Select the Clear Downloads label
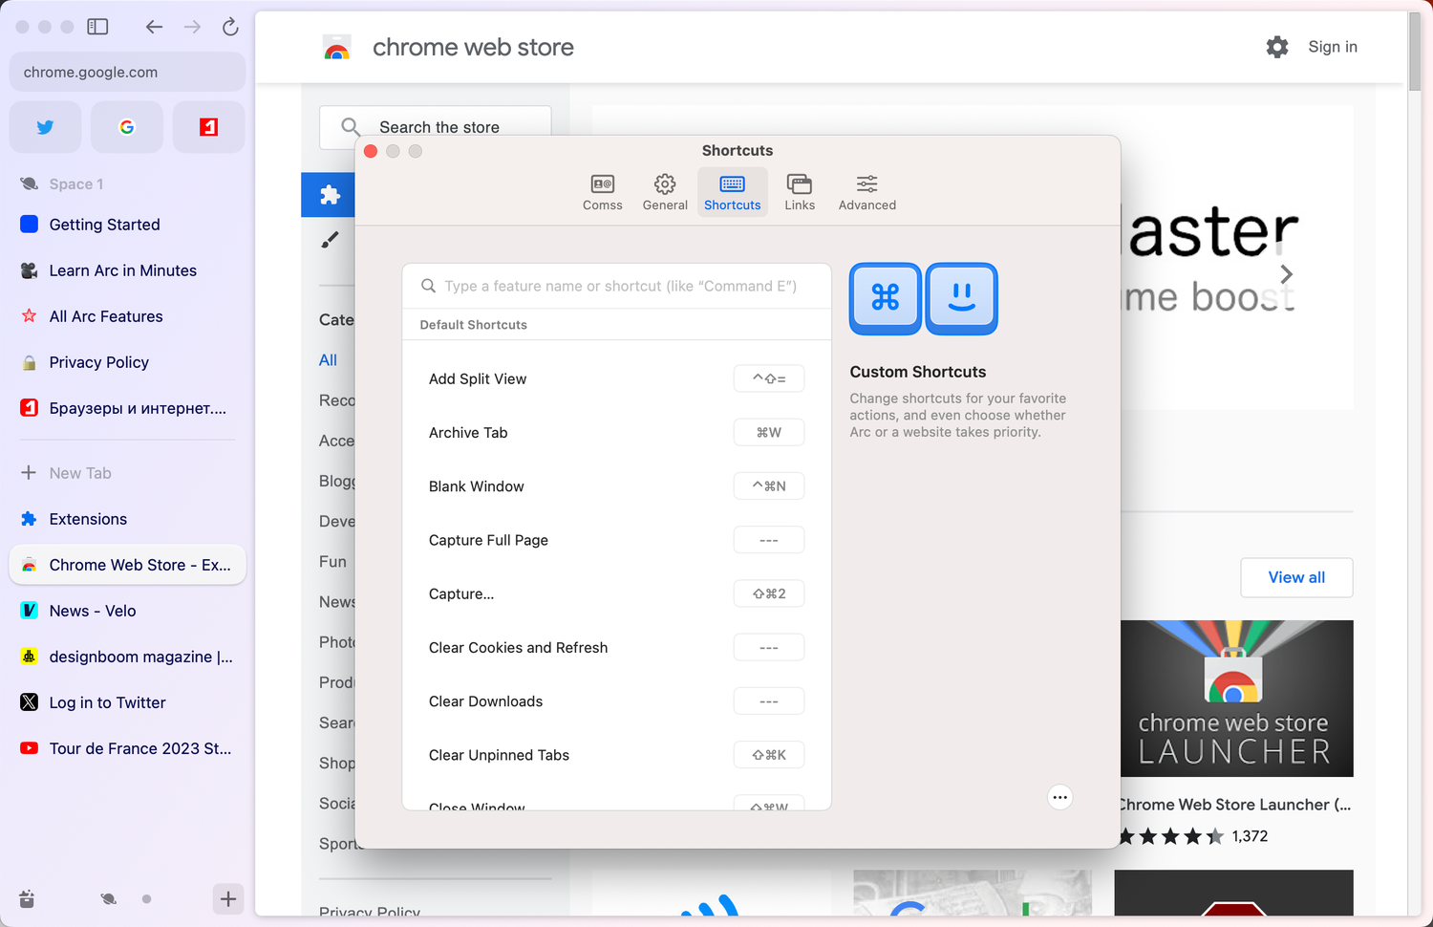The image size is (1433, 927). tap(485, 701)
